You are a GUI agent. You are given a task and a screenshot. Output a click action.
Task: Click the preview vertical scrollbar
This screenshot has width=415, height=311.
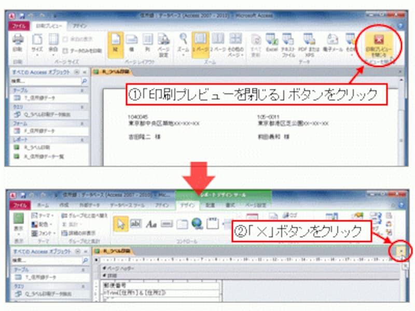[401, 122]
